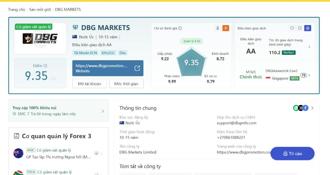The image size is (330, 175).
Task: Open the dbgpromotion Website button
Action: tap(108, 68)
